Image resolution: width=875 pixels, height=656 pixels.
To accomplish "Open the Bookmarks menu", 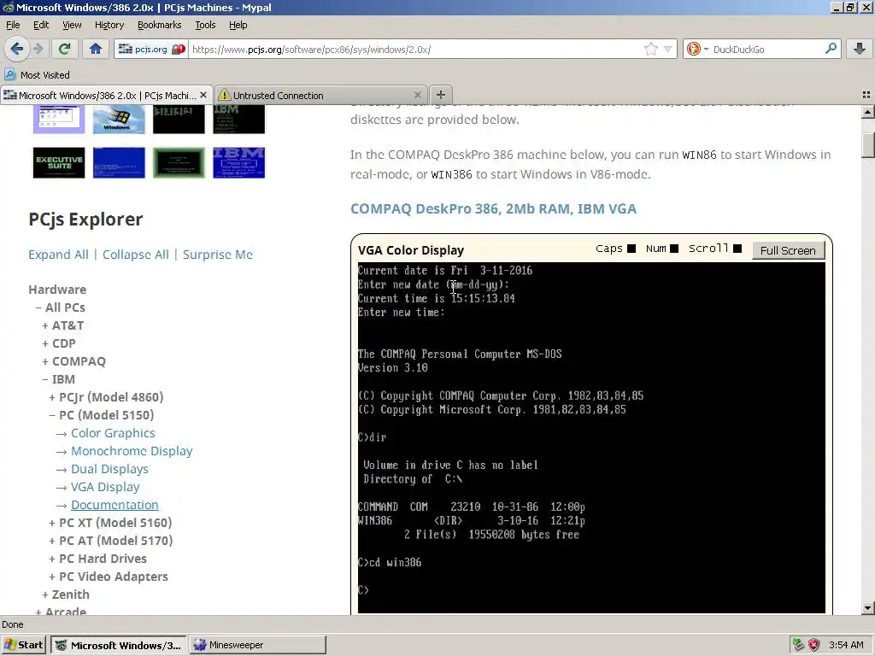I will click(159, 25).
